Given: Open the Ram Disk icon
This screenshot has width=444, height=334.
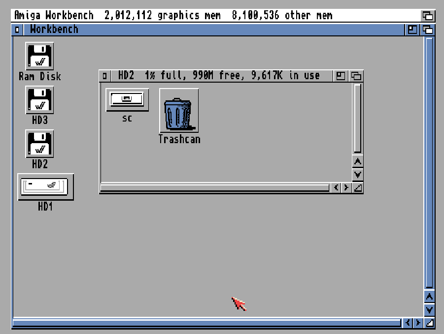Looking at the screenshot, I should pos(39,56).
